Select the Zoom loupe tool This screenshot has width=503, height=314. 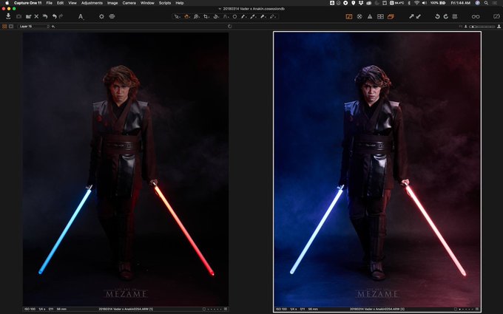tap(196, 16)
